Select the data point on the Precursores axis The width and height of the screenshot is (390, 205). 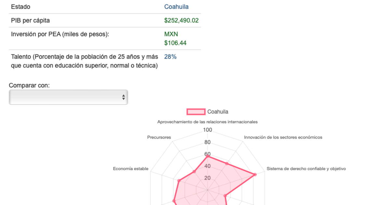pos(194,171)
